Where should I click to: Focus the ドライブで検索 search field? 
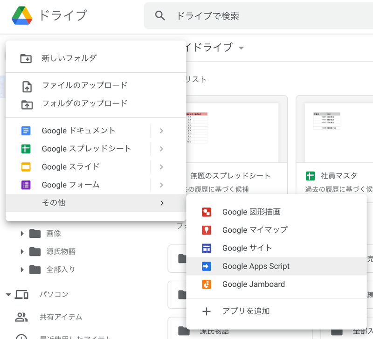259,16
